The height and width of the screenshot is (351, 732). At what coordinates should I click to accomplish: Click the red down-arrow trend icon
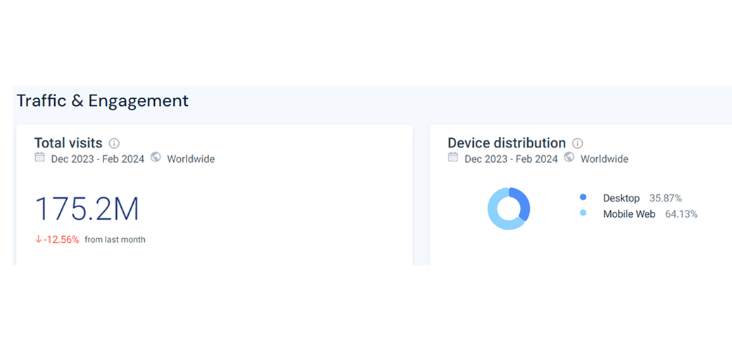coord(39,239)
